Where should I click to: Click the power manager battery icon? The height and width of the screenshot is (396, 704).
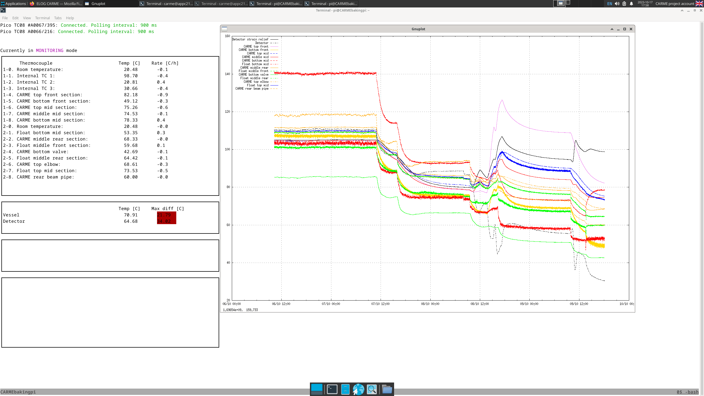pos(624,4)
